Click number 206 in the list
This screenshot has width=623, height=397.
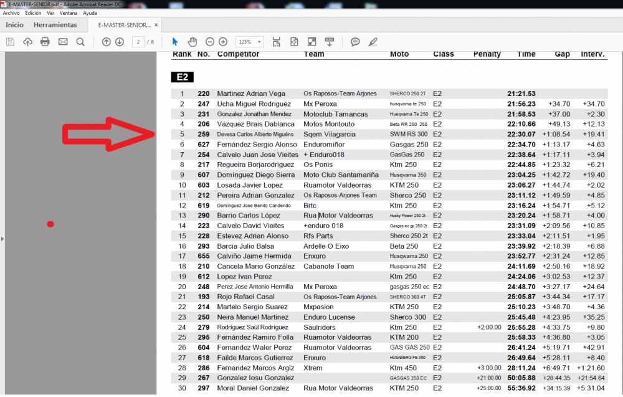coord(204,125)
